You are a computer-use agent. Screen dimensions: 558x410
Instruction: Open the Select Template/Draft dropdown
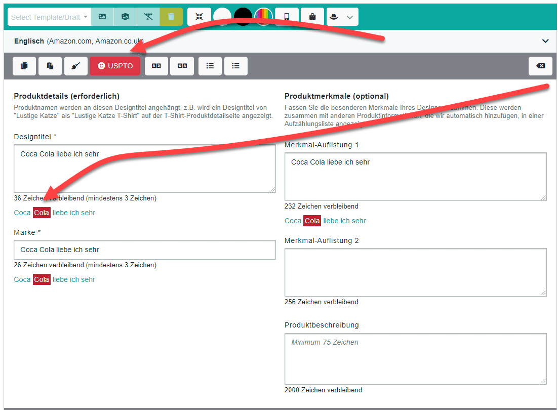pos(49,17)
